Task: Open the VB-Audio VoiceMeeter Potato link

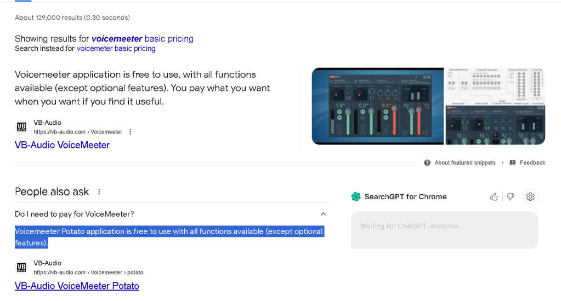Action: pyautogui.click(x=77, y=286)
